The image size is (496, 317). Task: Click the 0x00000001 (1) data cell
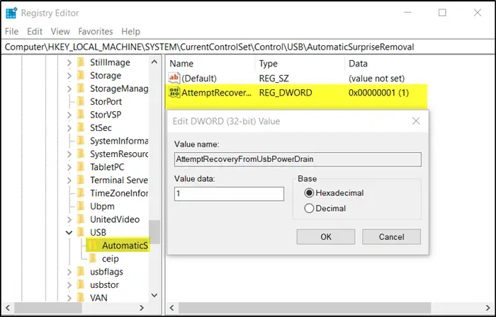(378, 93)
